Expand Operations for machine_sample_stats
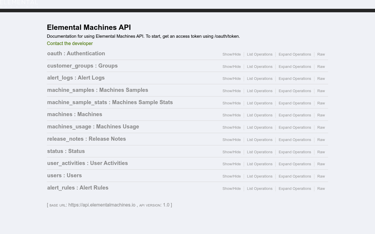The width and height of the screenshot is (375, 234). click(x=295, y=103)
